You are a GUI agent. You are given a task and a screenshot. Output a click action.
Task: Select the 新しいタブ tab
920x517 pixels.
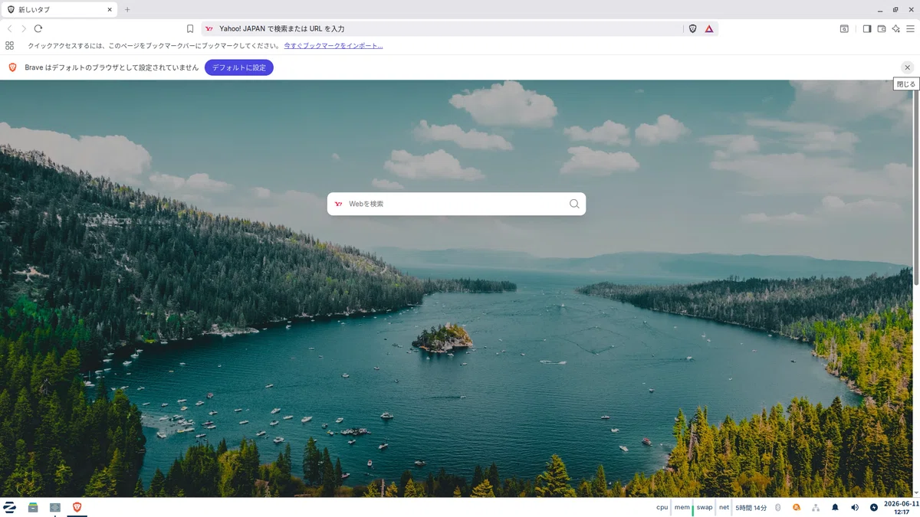[x=59, y=9]
